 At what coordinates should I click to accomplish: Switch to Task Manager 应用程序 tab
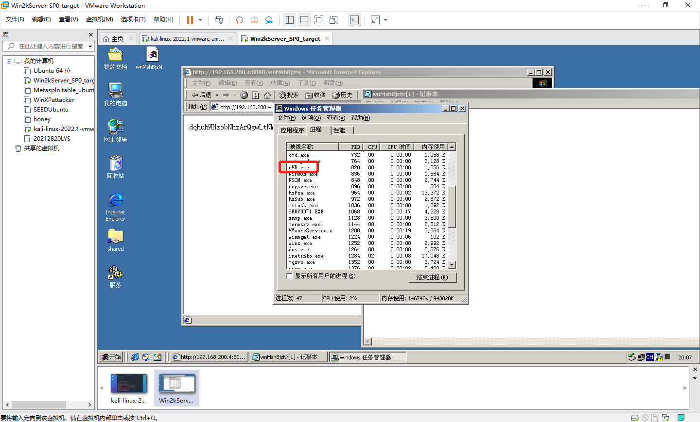point(292,130)
